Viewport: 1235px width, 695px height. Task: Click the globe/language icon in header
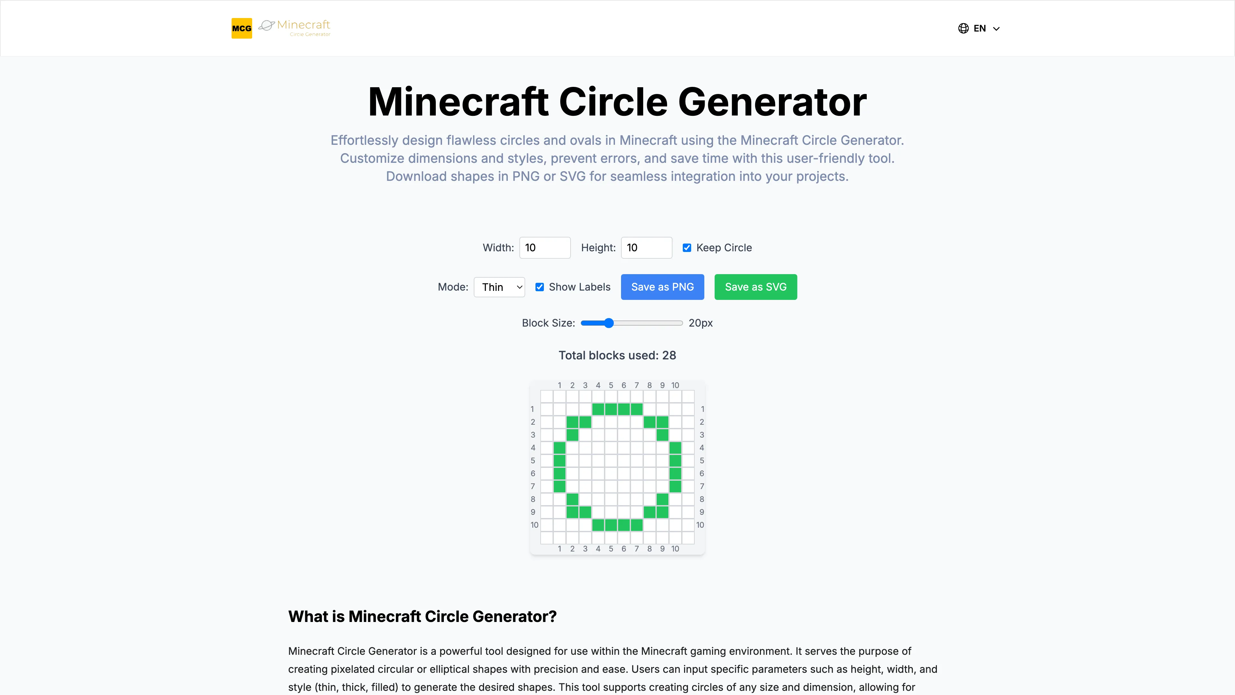tap(964, 28)
